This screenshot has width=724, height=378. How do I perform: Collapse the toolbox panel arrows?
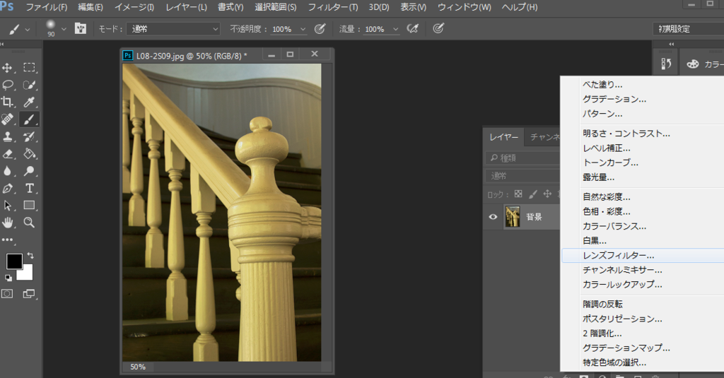(x=3, y=44)
